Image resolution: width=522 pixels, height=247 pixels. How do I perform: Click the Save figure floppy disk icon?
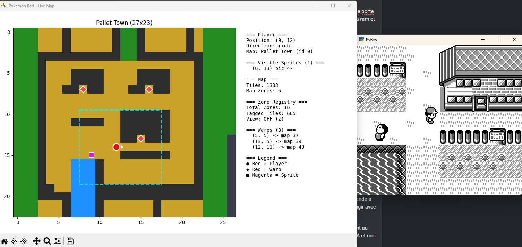[70, 241]
